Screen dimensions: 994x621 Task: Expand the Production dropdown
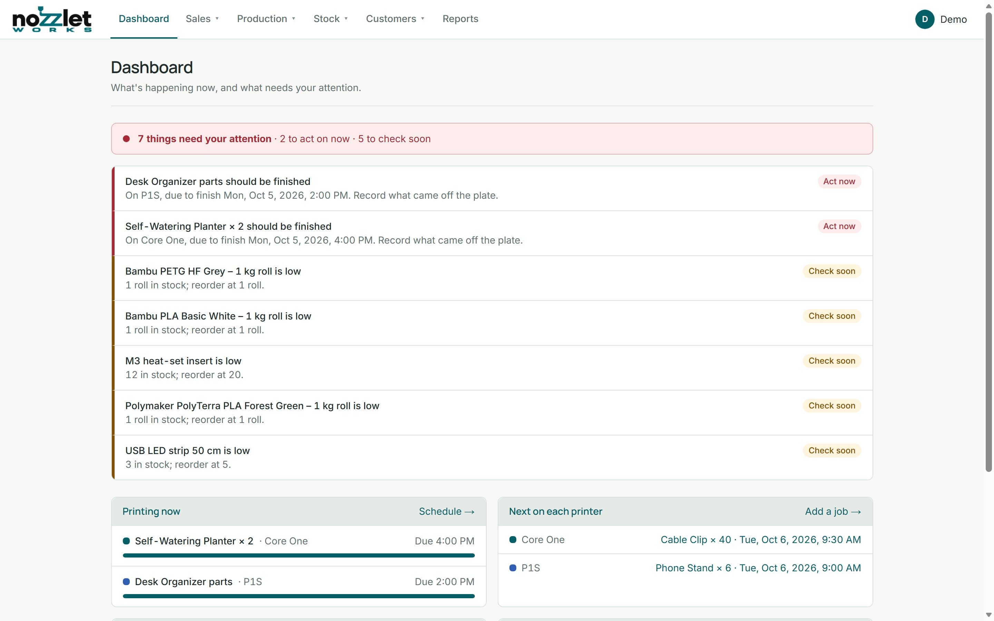point(266,19)
